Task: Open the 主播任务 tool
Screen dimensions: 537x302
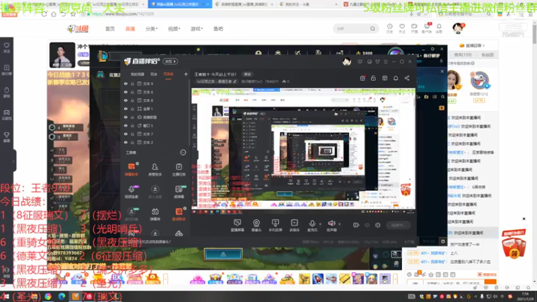Action: point(179,169)
